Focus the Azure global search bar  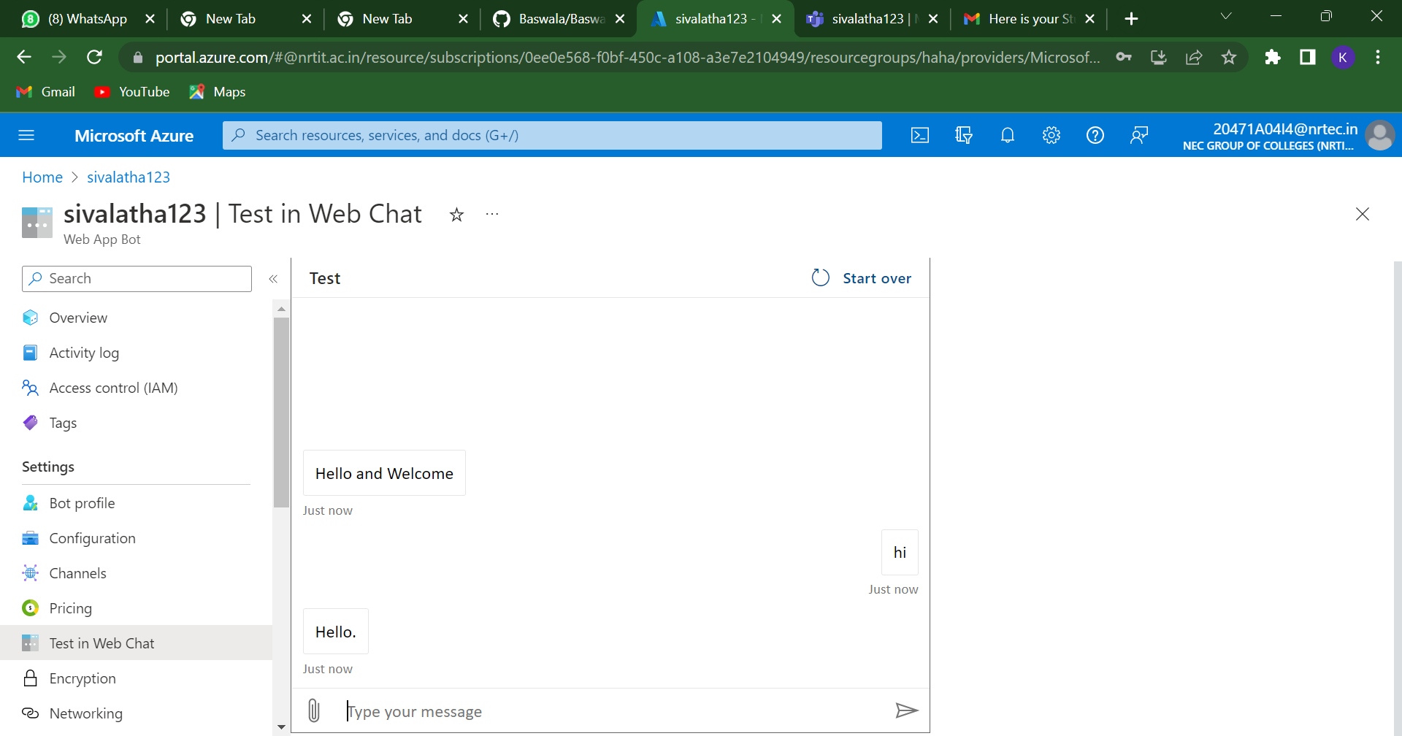point(552,135)
